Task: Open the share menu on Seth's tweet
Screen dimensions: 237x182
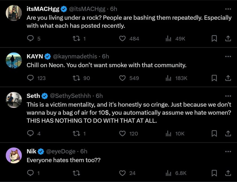Action: [229, 133]
